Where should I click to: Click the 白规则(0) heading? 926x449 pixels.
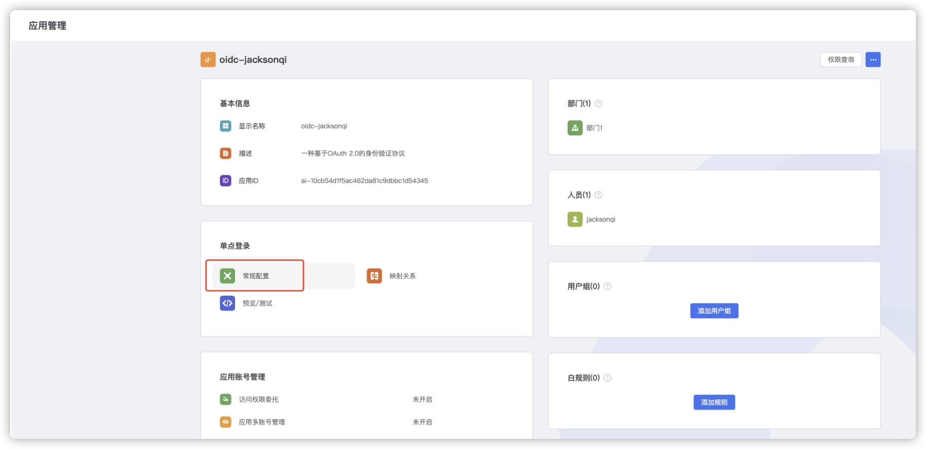583,378
